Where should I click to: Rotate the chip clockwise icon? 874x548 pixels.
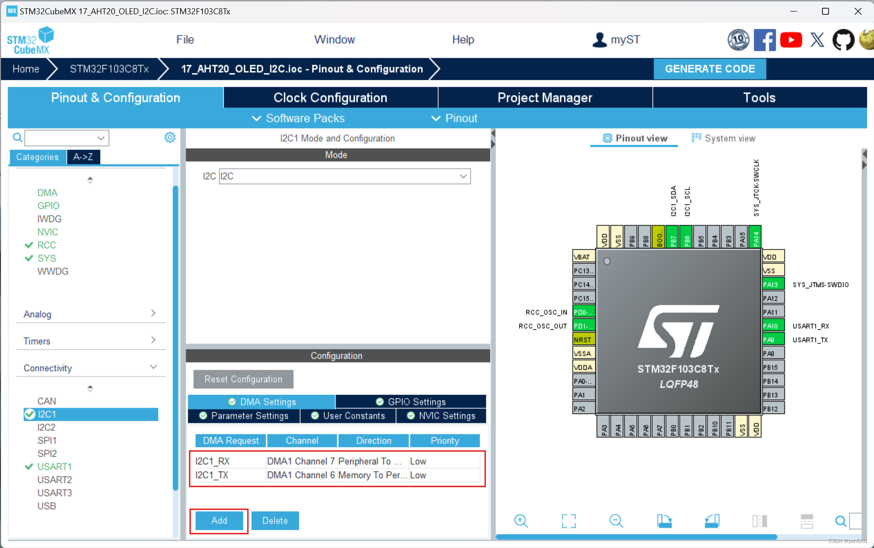(x=664, y=521)
